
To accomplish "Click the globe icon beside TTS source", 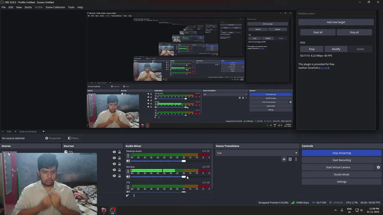I will tap(66, 152).
